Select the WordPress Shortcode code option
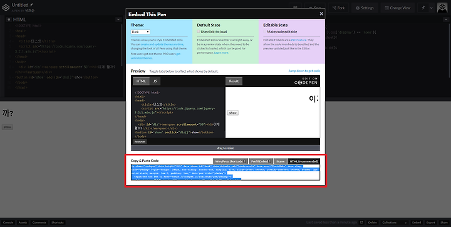This screenshot has height=227, width=451. [231, 161]
